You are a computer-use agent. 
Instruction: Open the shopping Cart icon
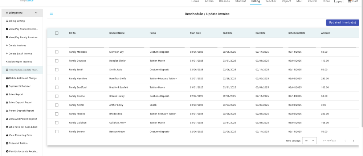coord(350,1)
